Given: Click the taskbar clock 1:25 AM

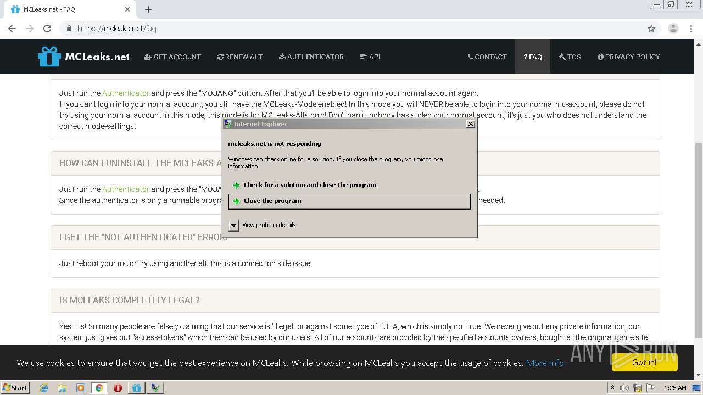Looking at the screenshot, I should click(675, 388).
